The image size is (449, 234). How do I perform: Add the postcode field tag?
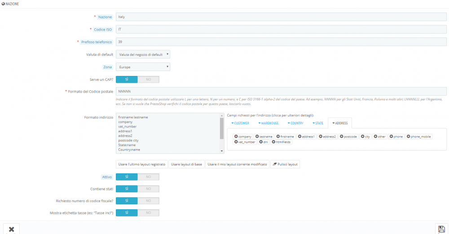(x=348, y=137)
